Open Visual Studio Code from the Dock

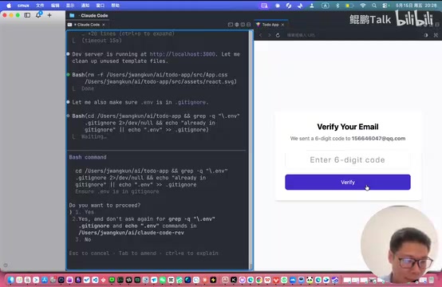click(x=95, y=280)
